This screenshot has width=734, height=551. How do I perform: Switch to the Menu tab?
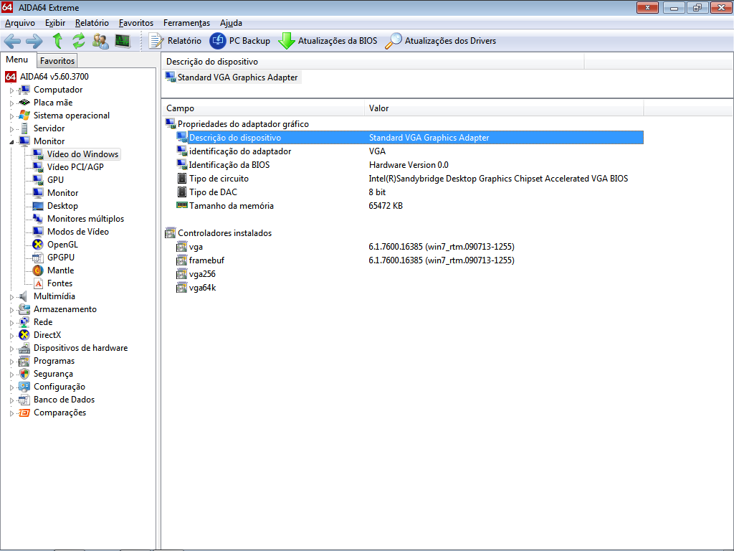pos(17,60)
